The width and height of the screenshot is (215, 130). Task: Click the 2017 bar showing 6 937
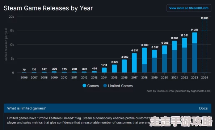(134, 63)
